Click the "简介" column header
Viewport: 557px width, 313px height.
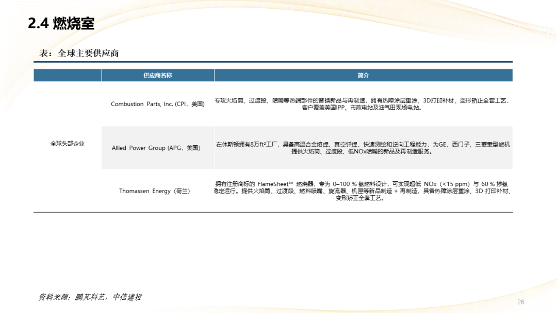[363, 75]
